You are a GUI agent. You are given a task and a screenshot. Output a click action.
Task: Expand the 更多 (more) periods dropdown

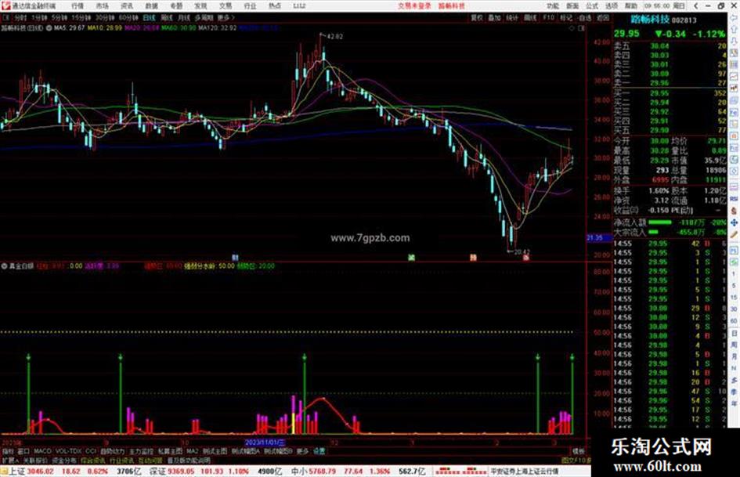pyautogui.click(x=226, y=17)
